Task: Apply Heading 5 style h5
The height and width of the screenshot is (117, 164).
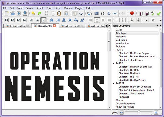Action: coord(31,20)
